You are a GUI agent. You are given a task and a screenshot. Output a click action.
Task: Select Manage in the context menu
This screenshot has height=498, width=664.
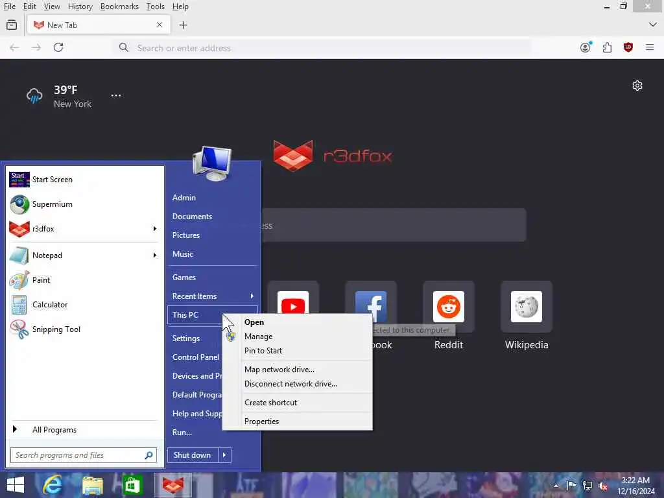coord(297,337)
